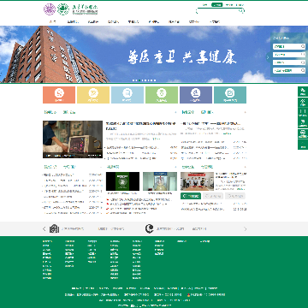This screenshot has height=308, width=308.
Task: Open the light green quick-service tile
Action: pyautogui.click(x=162, y=95)
